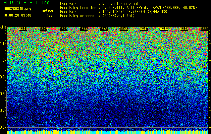Click the 0345 time marker
This screenshot has height=134, width=211.
pyautogui.click(x=104, y=29)
